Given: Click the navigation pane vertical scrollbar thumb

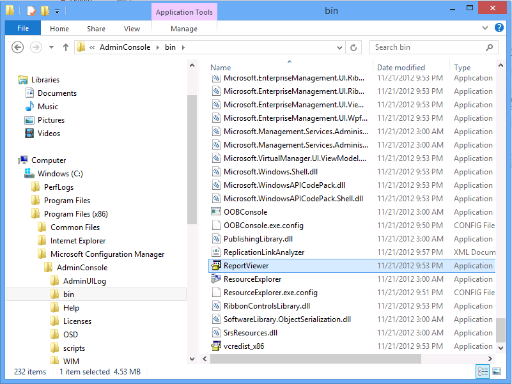Looking at the screenshot, I should pyautogui.click(x=192, y=159).
